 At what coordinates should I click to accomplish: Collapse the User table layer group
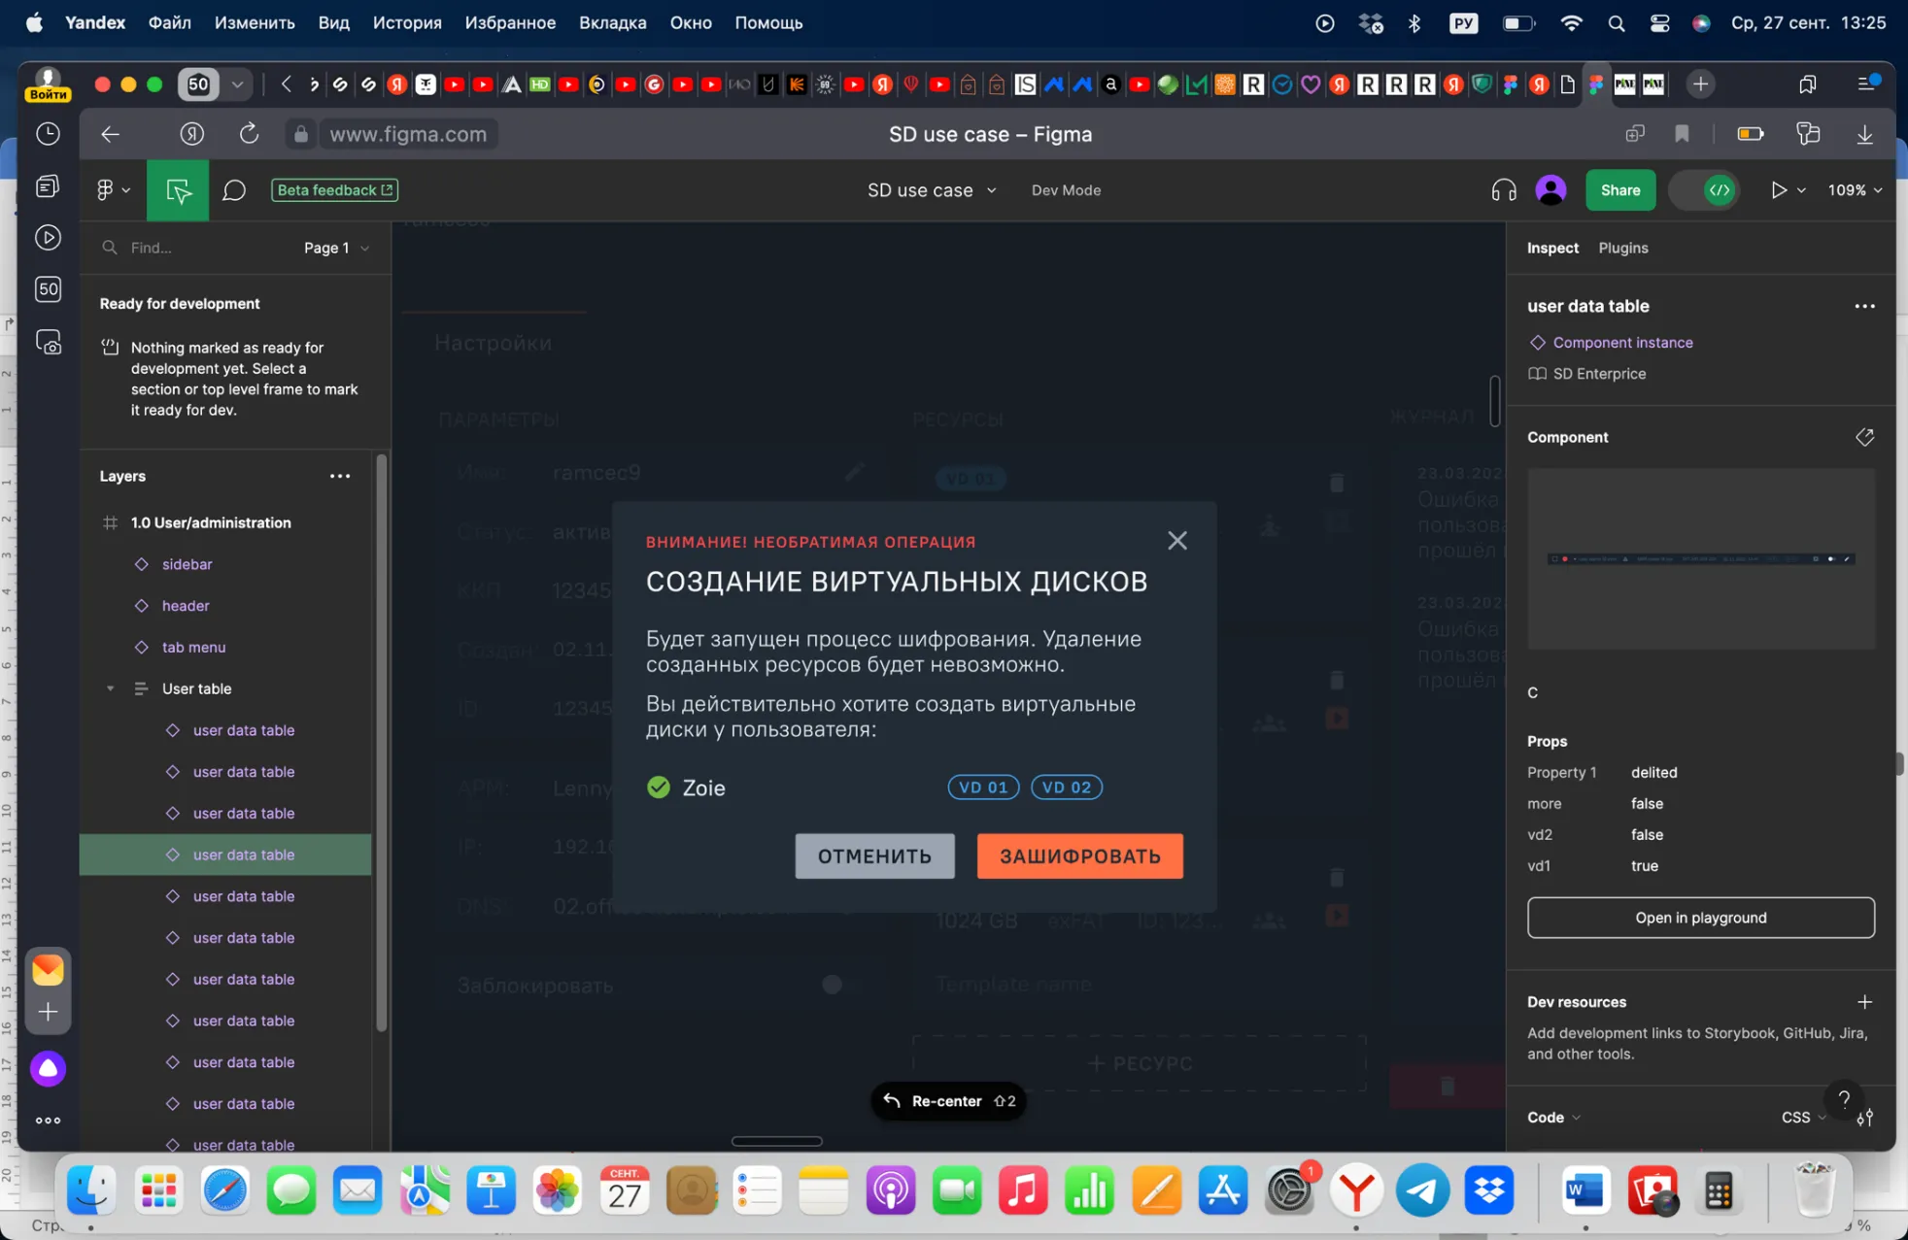pyautogui.click(x=110, y=688)
